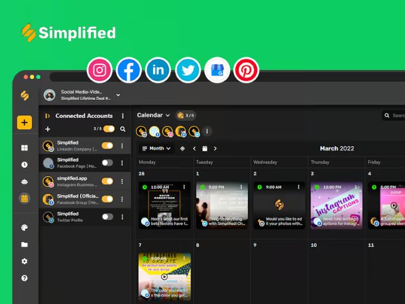Enable the Simplified Facebook Page account toggle

(x=107, y=163)
